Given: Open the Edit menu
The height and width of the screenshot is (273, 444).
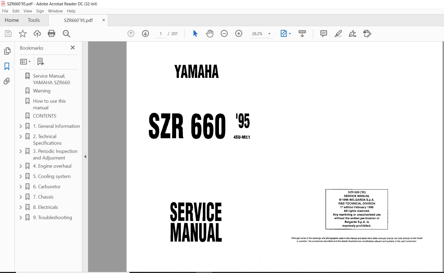Looking at the screenshot, I should [x=16, y=11].
